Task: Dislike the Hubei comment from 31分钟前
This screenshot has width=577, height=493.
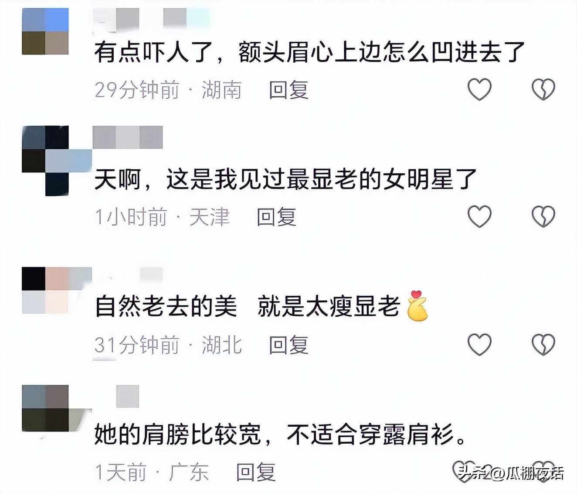Action: [543, 344]
